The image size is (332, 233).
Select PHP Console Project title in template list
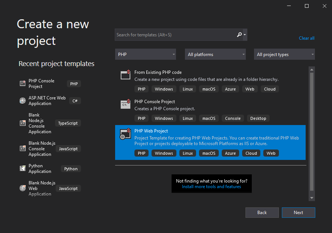(154, 102)
